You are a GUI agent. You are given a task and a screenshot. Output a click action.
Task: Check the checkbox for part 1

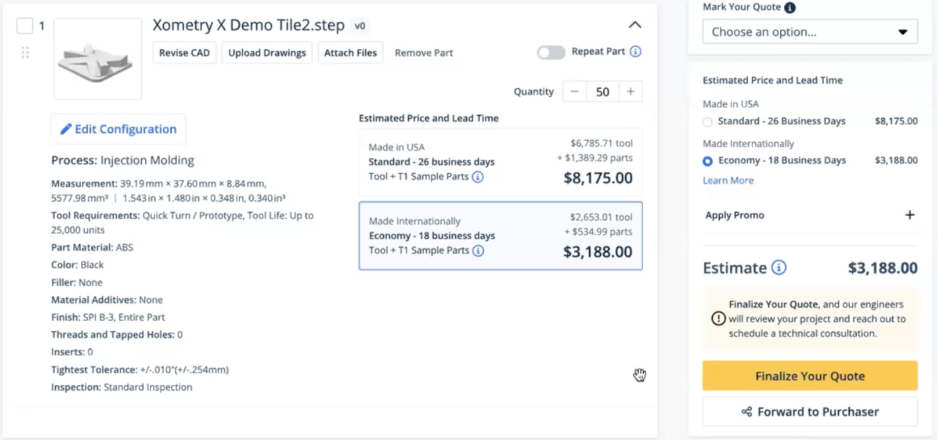(24, 25)
